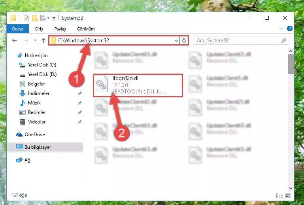304x205 pixels.
Task: Click the address bar showing C:\Windows\System32
Action: (x=114, y=40)
